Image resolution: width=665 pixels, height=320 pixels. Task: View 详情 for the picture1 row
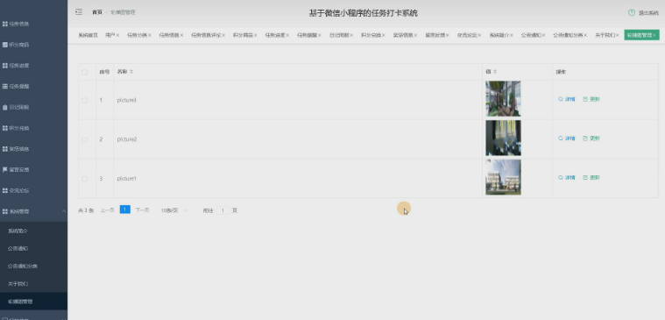(567, 178)
